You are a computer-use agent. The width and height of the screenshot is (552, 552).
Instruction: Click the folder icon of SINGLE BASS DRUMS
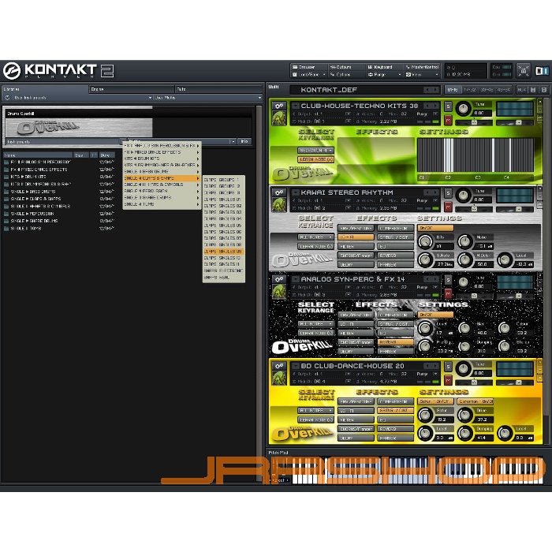point(6,192)
